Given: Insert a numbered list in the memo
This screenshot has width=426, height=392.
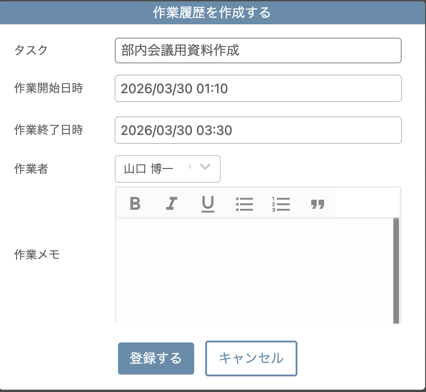Looking at the screenshot, I should click(x=281, y=203).
